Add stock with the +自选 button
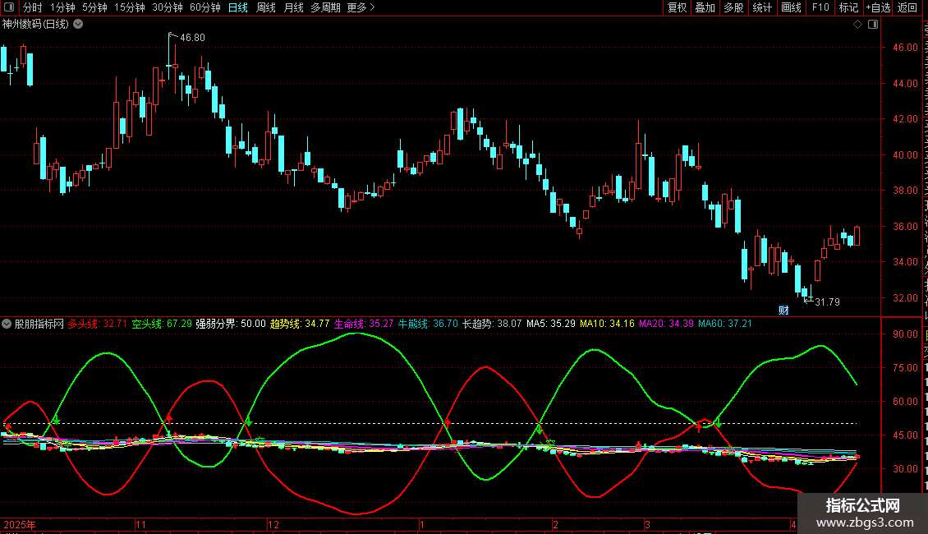Viewport: 928px width, 534px height. [877, 7]
